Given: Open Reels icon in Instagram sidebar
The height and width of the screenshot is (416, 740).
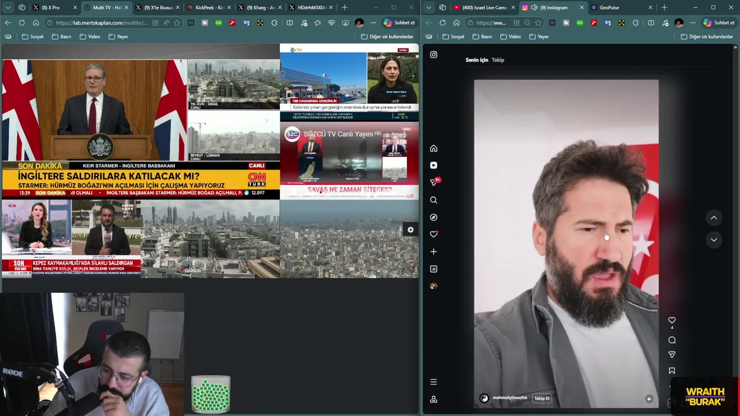Looking at the screenshot, I should pyautogui.click(x=434, y=165).
